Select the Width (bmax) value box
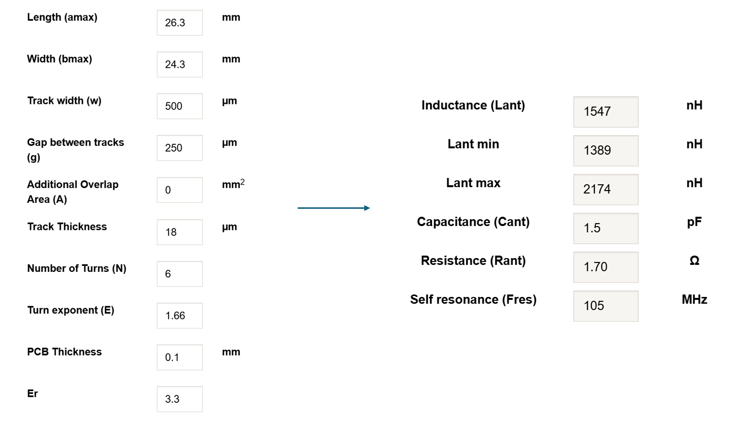This screenshot has width=729, height=424. click(180, 64)
